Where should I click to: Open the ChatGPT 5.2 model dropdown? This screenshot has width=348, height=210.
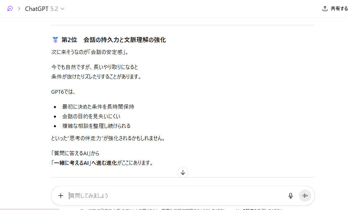coord(45,9)
